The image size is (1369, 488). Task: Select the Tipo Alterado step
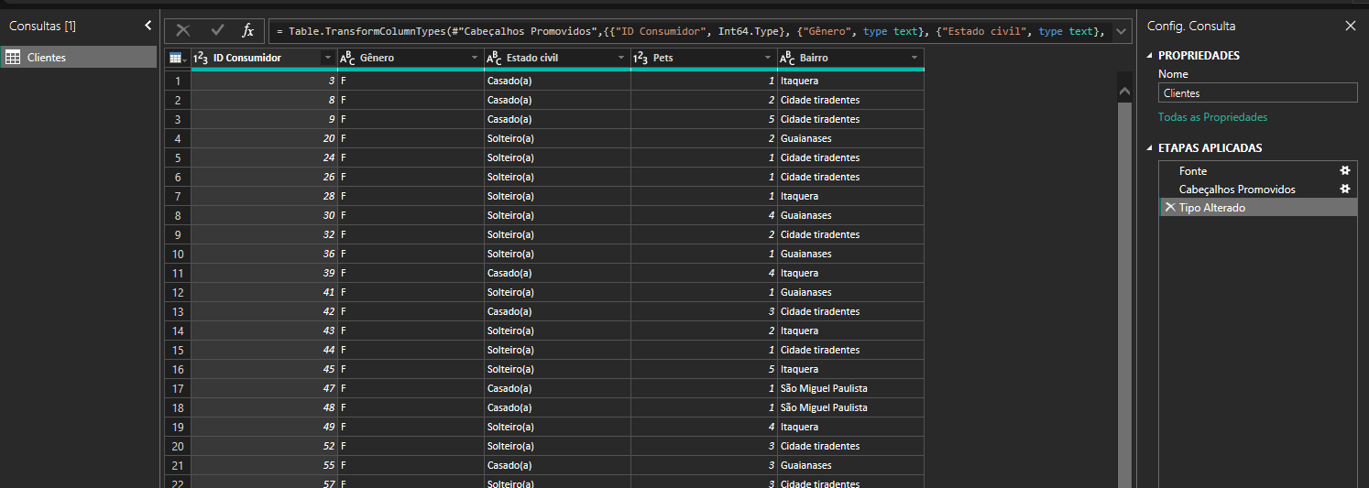(1257, 208)
